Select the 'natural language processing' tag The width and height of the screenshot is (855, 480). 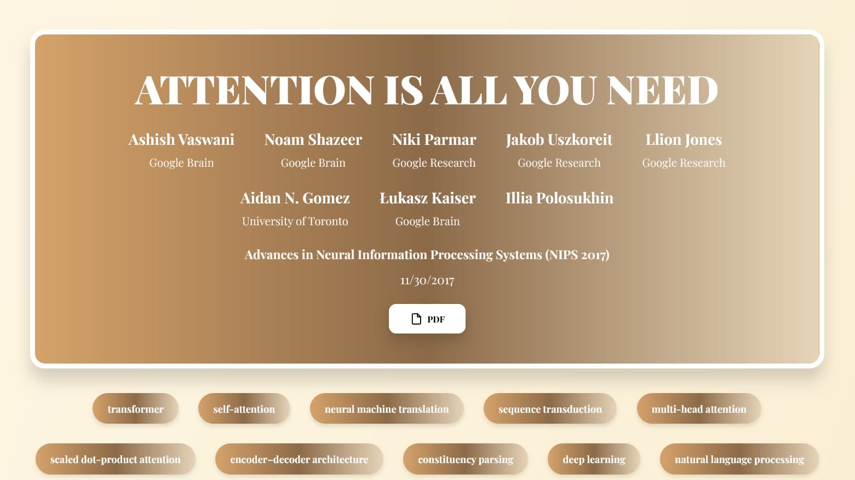[739, 459]
